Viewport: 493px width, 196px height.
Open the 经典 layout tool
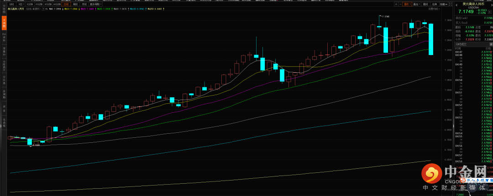[435, 4]
